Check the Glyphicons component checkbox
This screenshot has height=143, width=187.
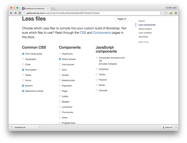pos(60,54)
